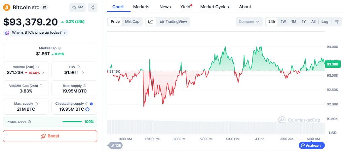The height and width of the screenshot is (151, 344).
Task: Click the $93,379.20 price text
Action: (x=31, y=22)
